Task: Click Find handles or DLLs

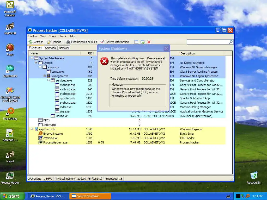Action: [82, 42]
